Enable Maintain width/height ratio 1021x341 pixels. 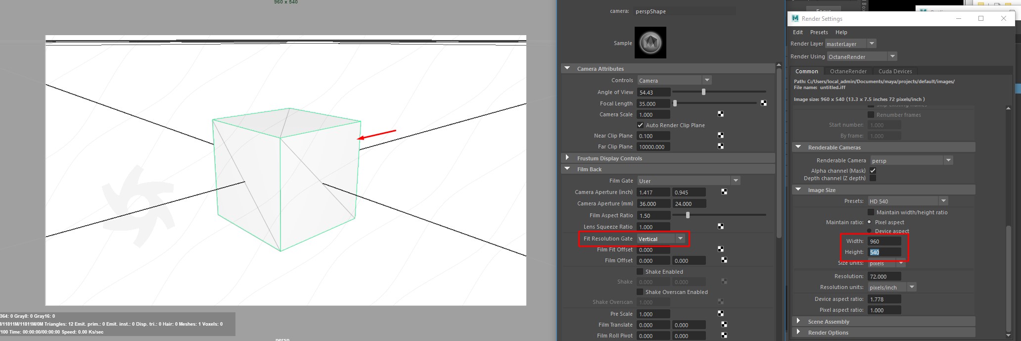pos(871,212)
